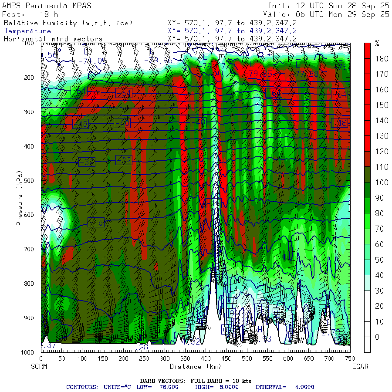Click the Init time "12 UTC Sun 28 Sep 25"
The width and height of the screenshot is (392, 392).
343,6
